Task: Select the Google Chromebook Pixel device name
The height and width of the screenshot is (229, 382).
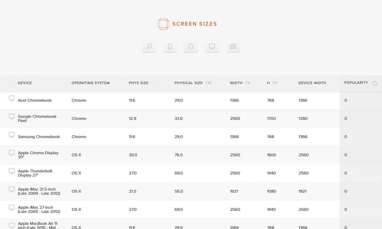Action: point(37,119)
